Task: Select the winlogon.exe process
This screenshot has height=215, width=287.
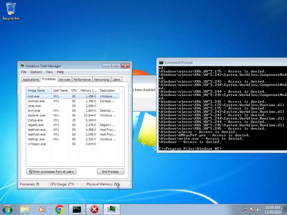Action: tap(73, 144)
